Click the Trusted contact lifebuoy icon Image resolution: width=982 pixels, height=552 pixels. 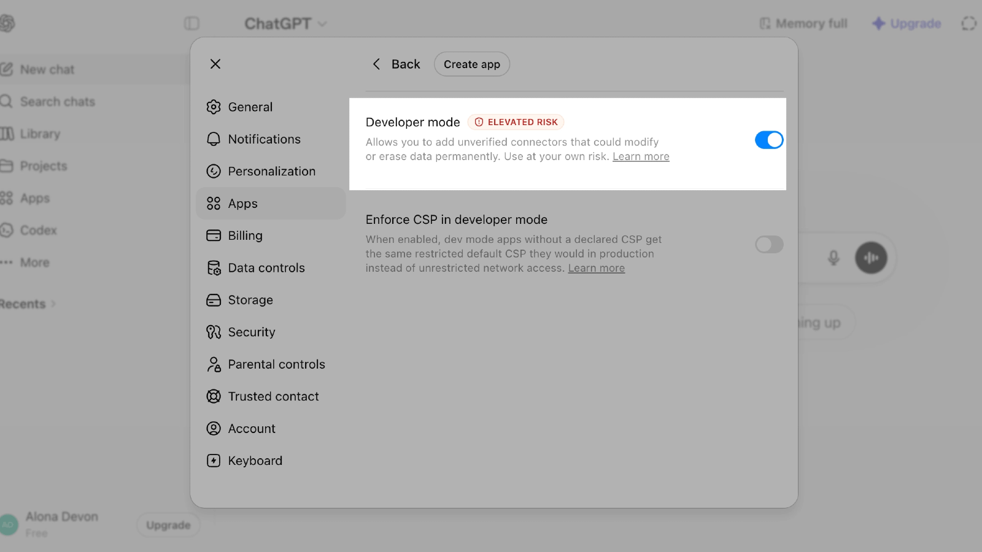tap(214, 396)
